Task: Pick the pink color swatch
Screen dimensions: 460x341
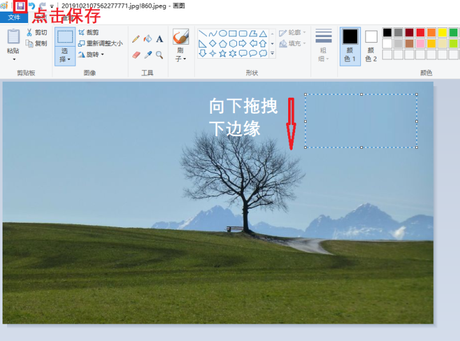Action: tap(420, 43)
